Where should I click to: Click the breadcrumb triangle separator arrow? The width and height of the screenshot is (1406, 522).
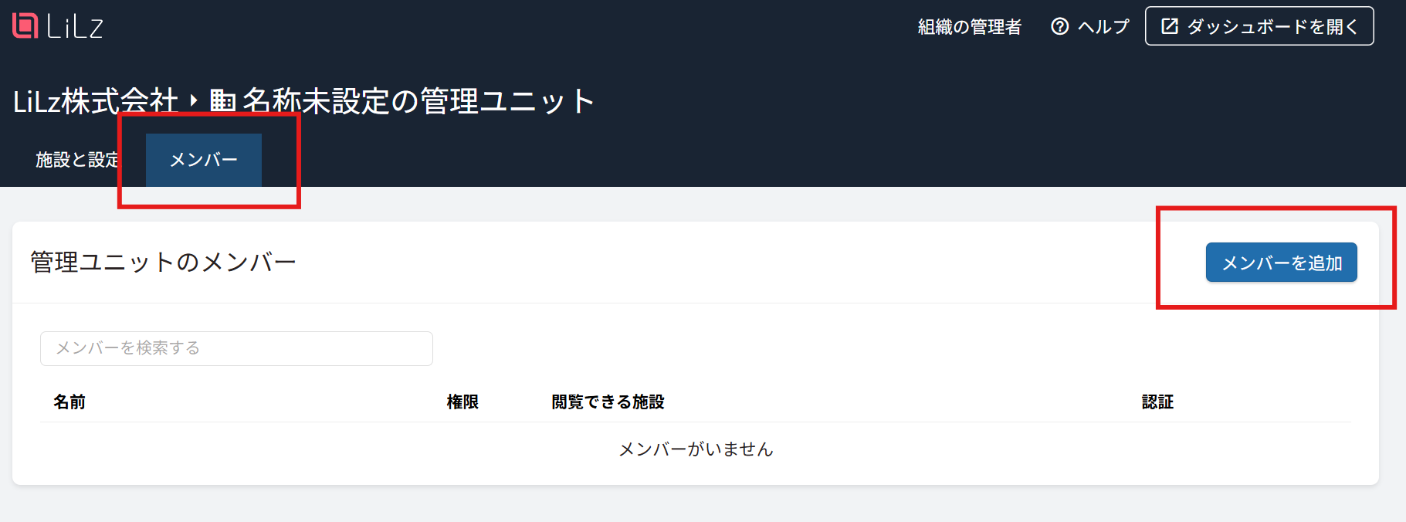(x=194, y=100)
